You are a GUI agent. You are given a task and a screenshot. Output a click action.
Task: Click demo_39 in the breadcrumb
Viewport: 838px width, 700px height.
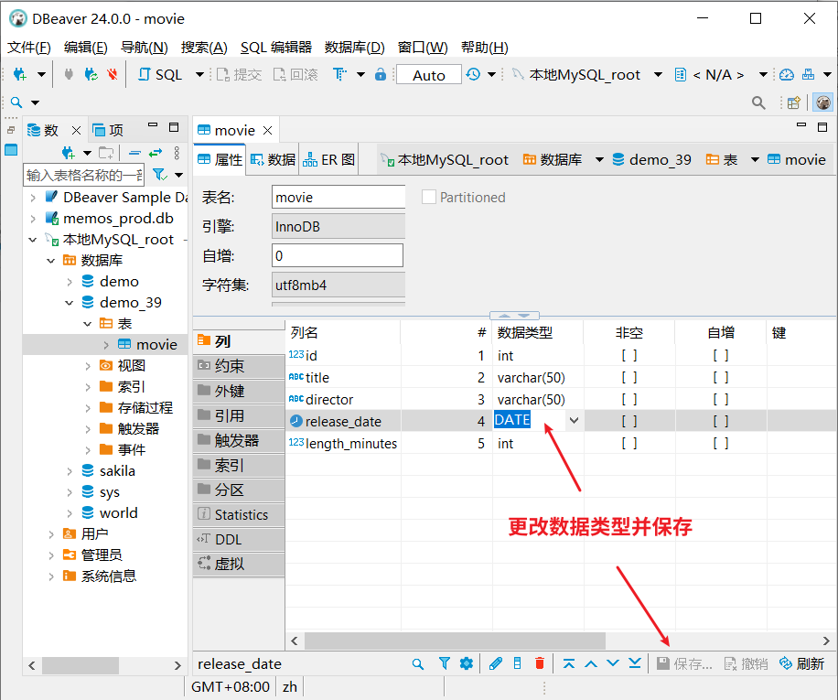point(651,159)
